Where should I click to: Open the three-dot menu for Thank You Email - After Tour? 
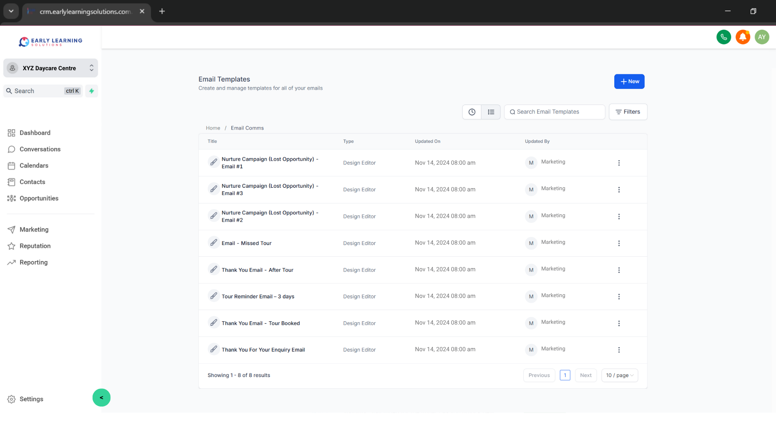tap(619, 270)
